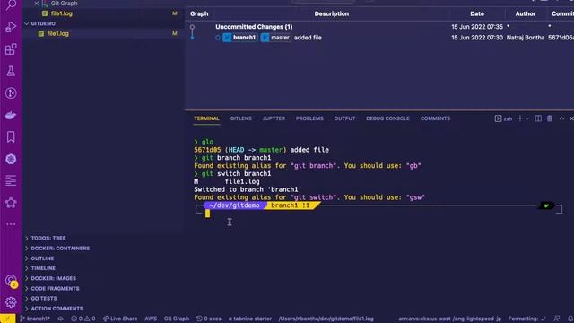Open the Accounts menu

11,281
